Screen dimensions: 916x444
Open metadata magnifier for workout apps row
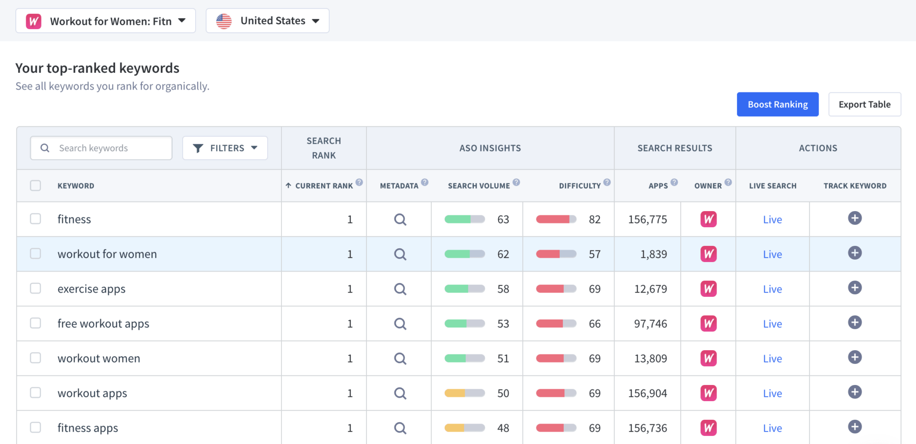click(x=400, y=394)
